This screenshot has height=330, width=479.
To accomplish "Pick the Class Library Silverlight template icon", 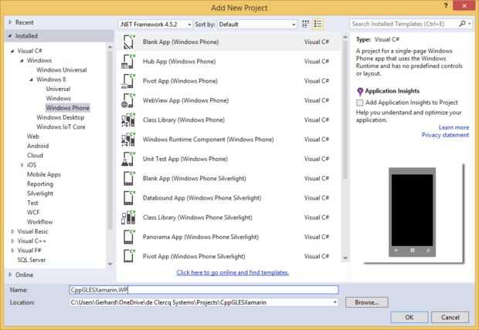I will pyautogui.click(x=128, y=217).
